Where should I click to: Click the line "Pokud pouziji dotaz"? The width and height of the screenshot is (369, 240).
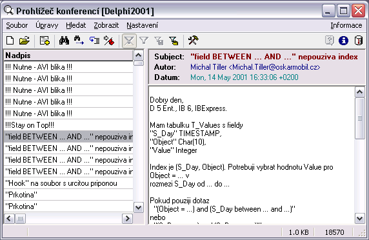tap(179, 201)
